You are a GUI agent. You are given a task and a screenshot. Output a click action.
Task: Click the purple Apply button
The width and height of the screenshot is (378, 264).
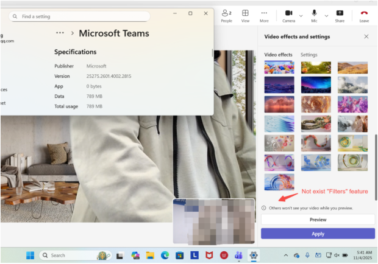pyautogui.click(x=318, y=234)
